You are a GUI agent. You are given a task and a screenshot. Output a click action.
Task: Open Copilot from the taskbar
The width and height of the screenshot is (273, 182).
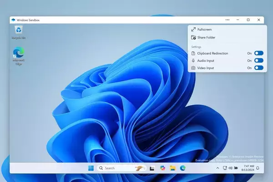[162, 168]
